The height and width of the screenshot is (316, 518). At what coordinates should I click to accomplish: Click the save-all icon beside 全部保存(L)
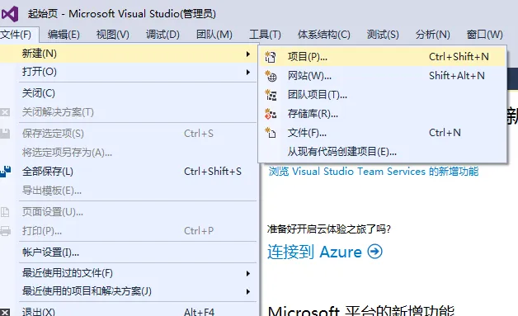pyautogui.click(x=5, y=172)
